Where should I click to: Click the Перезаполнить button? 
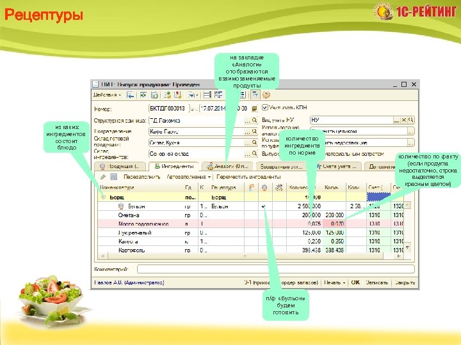click(142, 177)
